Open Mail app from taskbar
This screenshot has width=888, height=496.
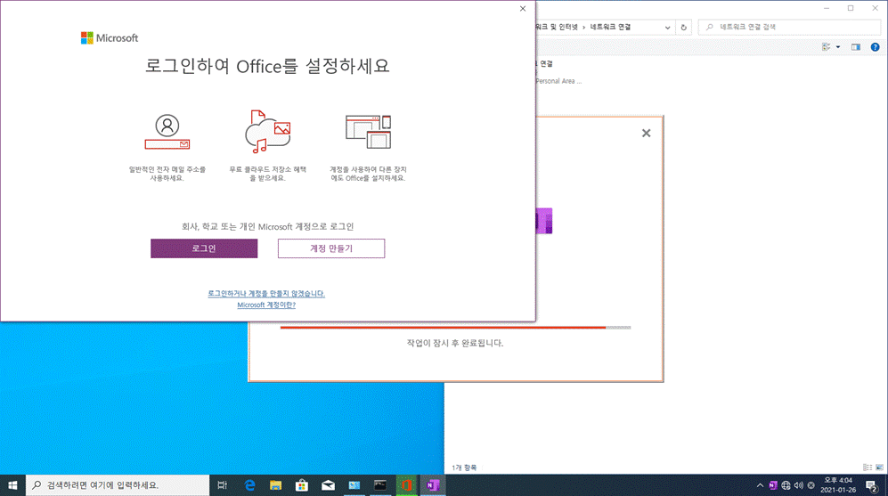328,485
